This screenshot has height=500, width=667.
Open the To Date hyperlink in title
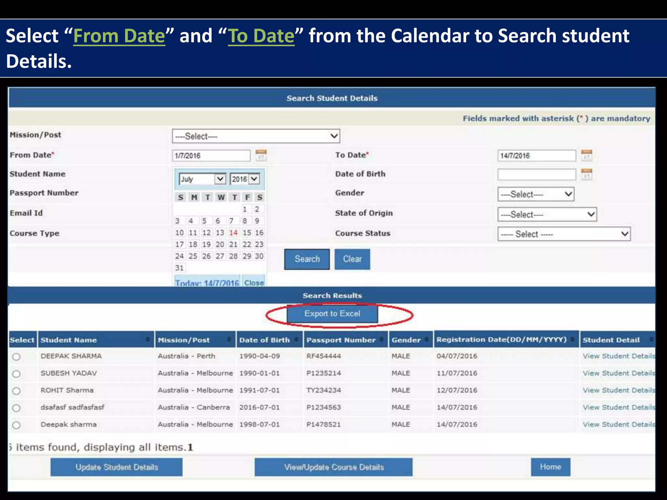(261, 36)
